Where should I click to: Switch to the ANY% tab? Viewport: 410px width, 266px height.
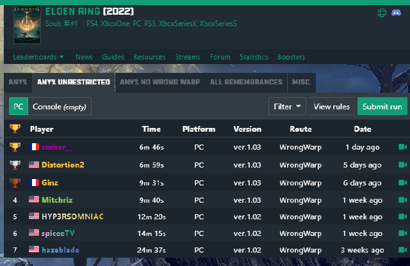[x=18, y=82]
